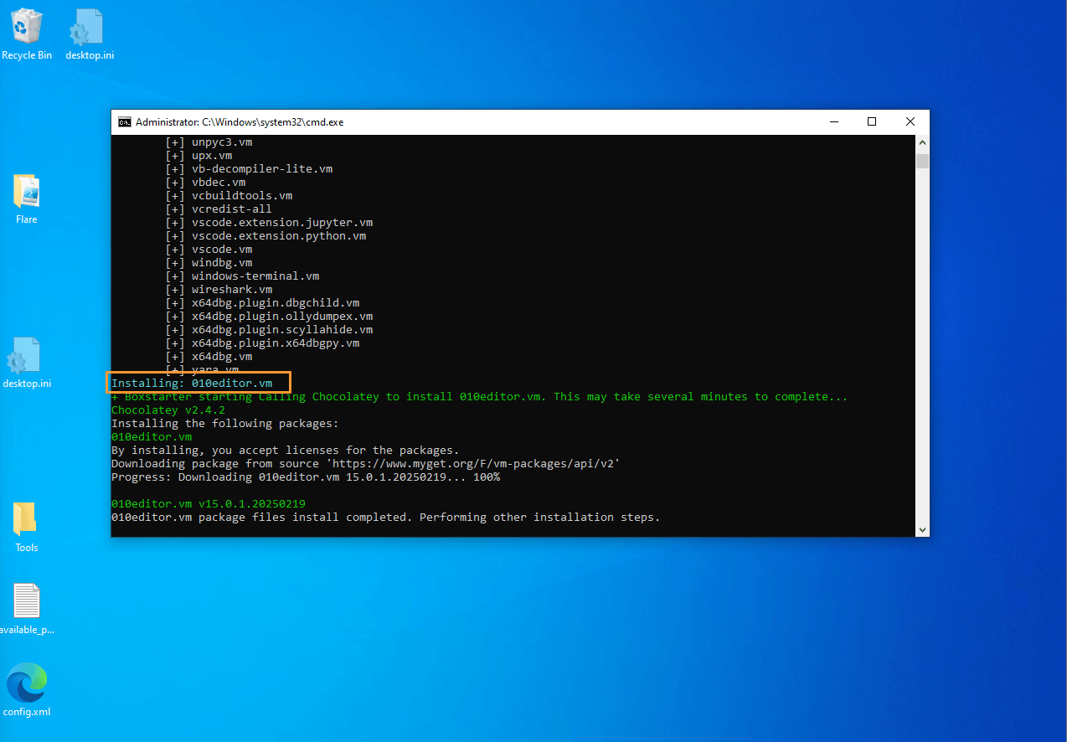Click the line "[+] windbg.vm"

point(209,263)
